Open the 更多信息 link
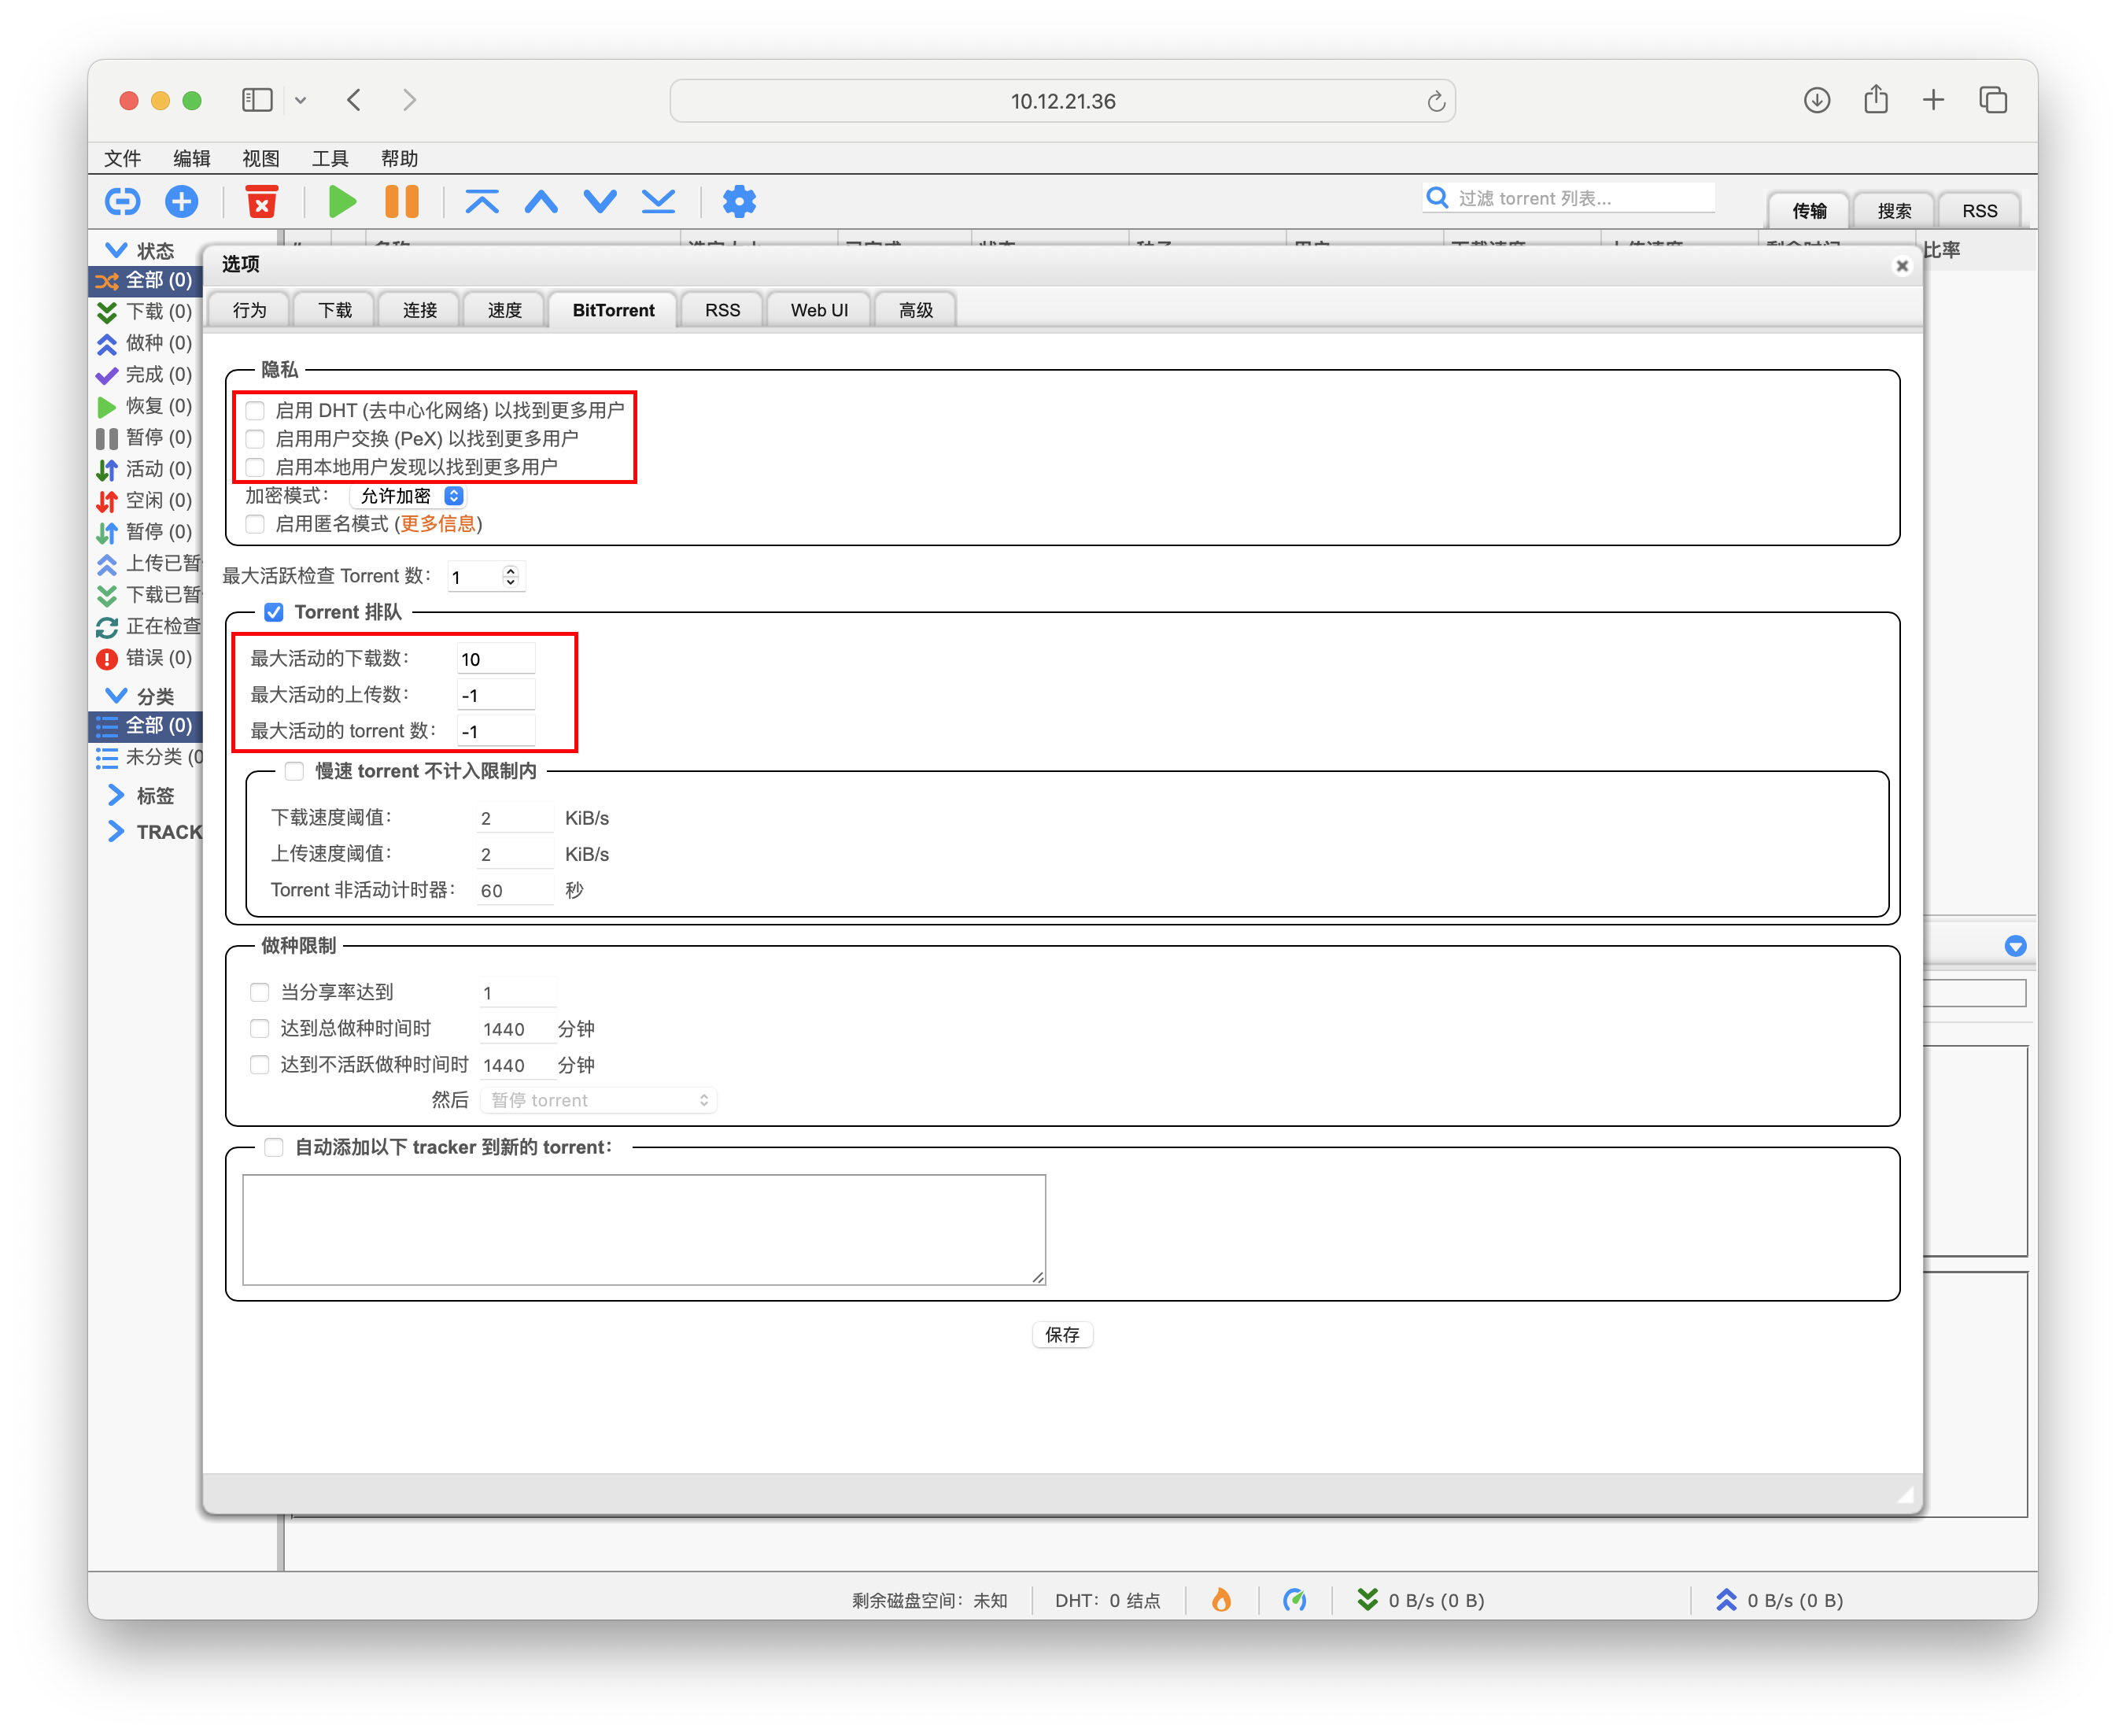2126x1736 pixels. click(438, 524)
